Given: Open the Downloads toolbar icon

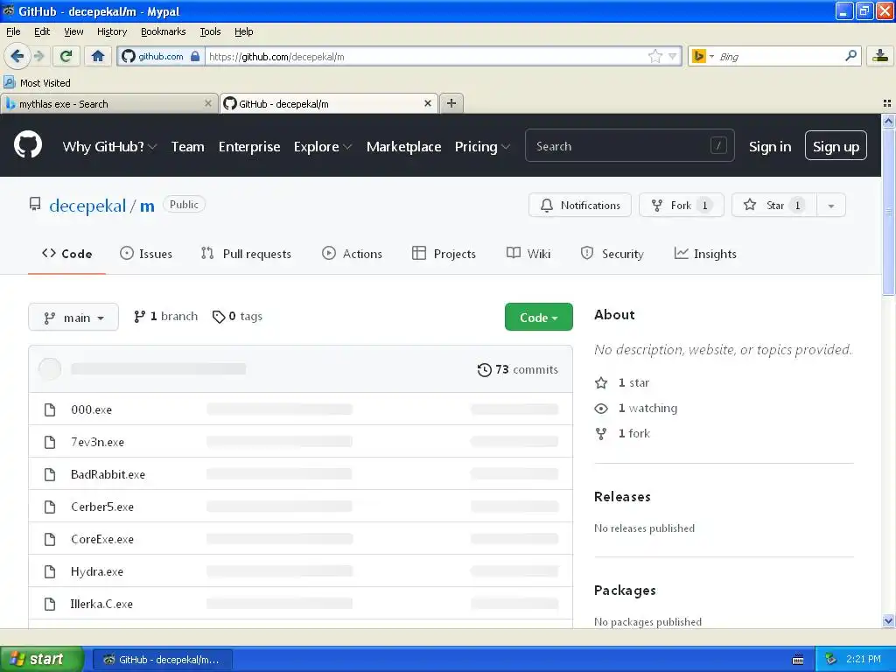Looking at the screenshot, I should (x=880, y=56).
